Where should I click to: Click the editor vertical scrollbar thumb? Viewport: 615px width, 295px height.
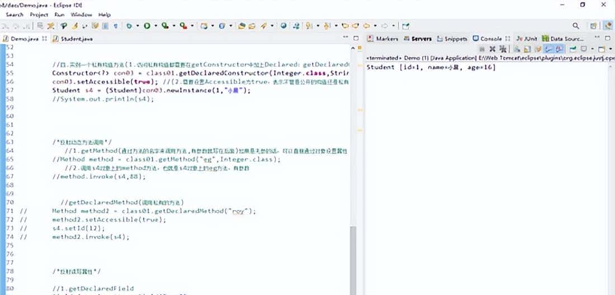pyautogui.click(x=353, y=260)
